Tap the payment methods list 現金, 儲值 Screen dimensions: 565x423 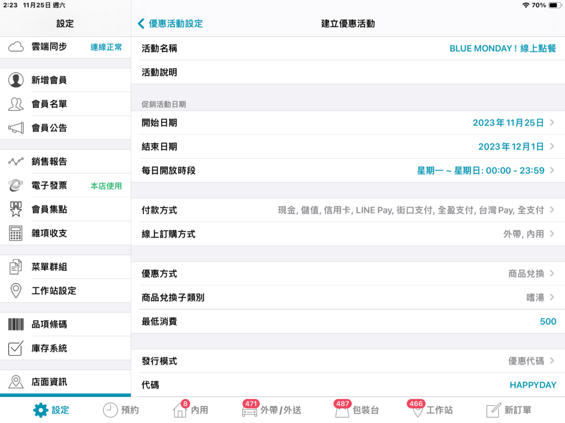(x=411, y=210)
